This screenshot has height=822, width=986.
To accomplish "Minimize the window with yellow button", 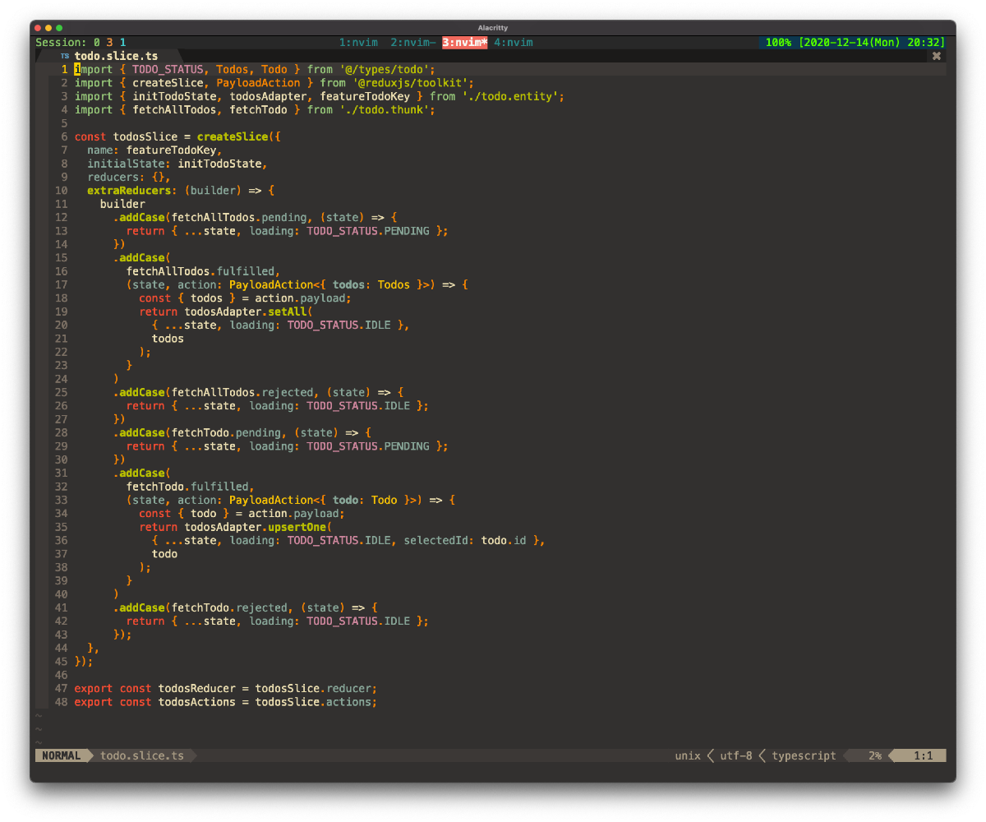I will pyautogui.click(x=48, y=28).
